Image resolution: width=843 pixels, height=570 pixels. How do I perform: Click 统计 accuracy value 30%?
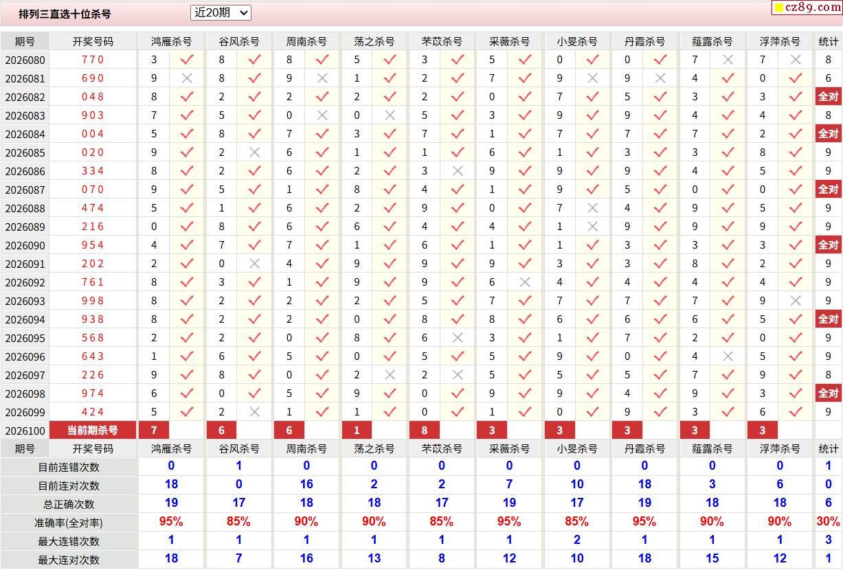829,521
